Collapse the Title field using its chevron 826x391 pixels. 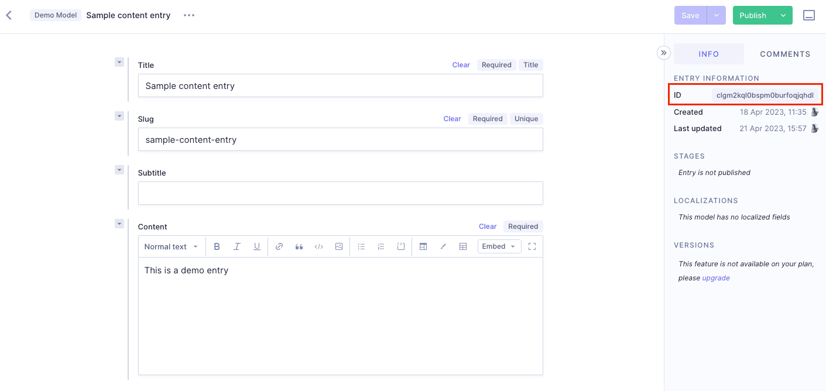coord(119,61)
